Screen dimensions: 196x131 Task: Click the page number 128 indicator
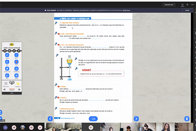(93, 119)
